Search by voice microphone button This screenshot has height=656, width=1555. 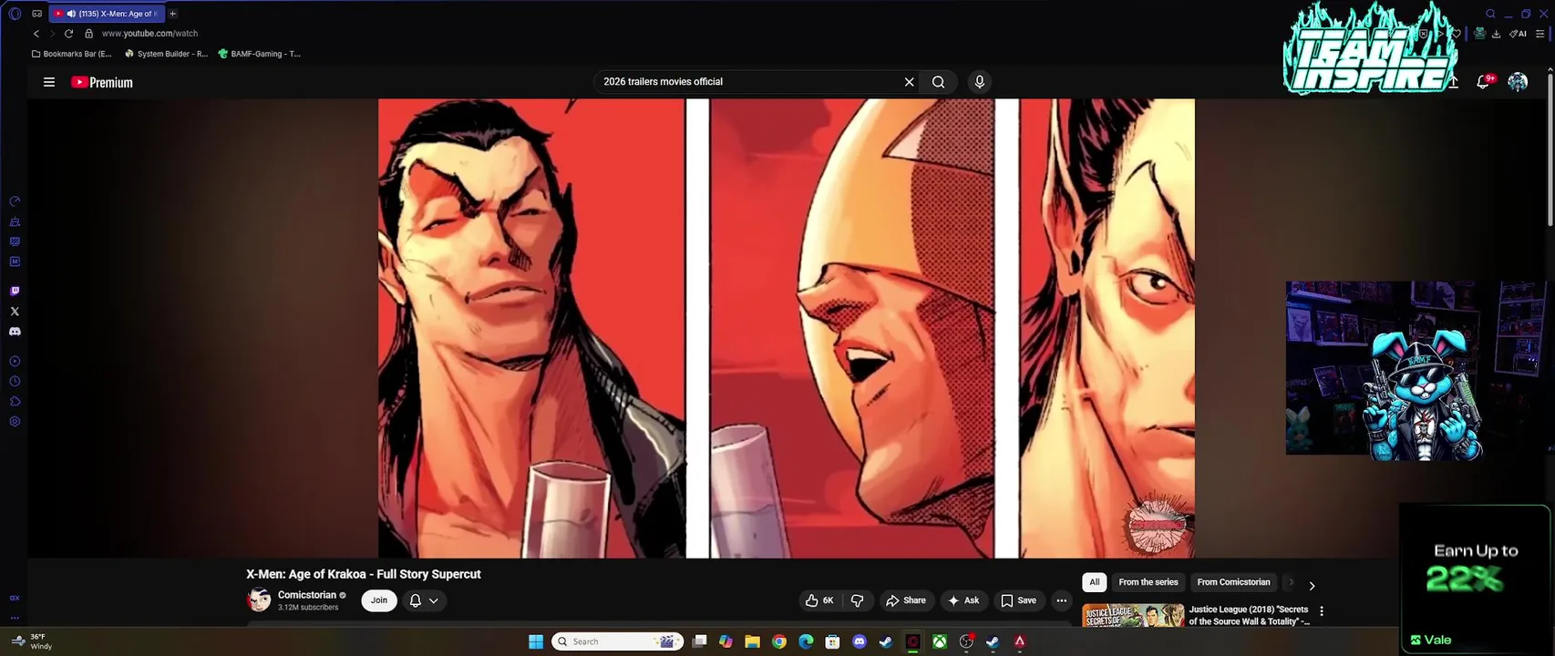click(x=980, y=82)
